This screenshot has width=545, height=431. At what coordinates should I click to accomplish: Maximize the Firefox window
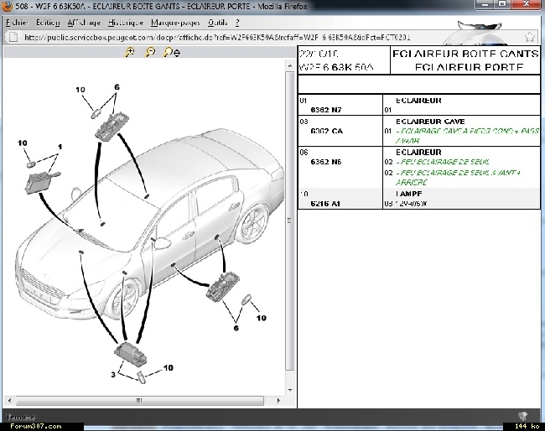[x=502, y=4]
